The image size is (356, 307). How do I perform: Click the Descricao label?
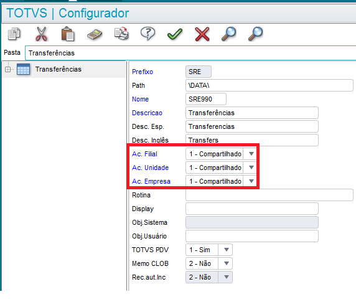click(x=147, y=113)
